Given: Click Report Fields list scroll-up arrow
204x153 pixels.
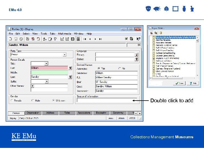Looking at the screenshot, I should (197, 37).
